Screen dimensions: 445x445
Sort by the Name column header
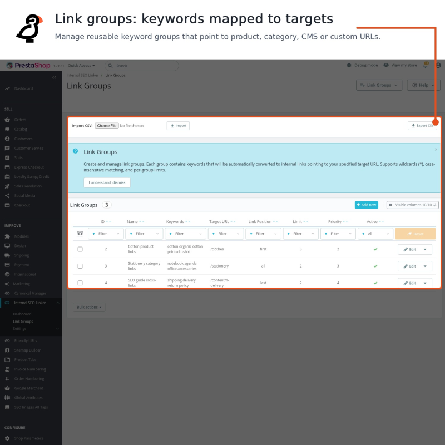[x=132, y=221]
